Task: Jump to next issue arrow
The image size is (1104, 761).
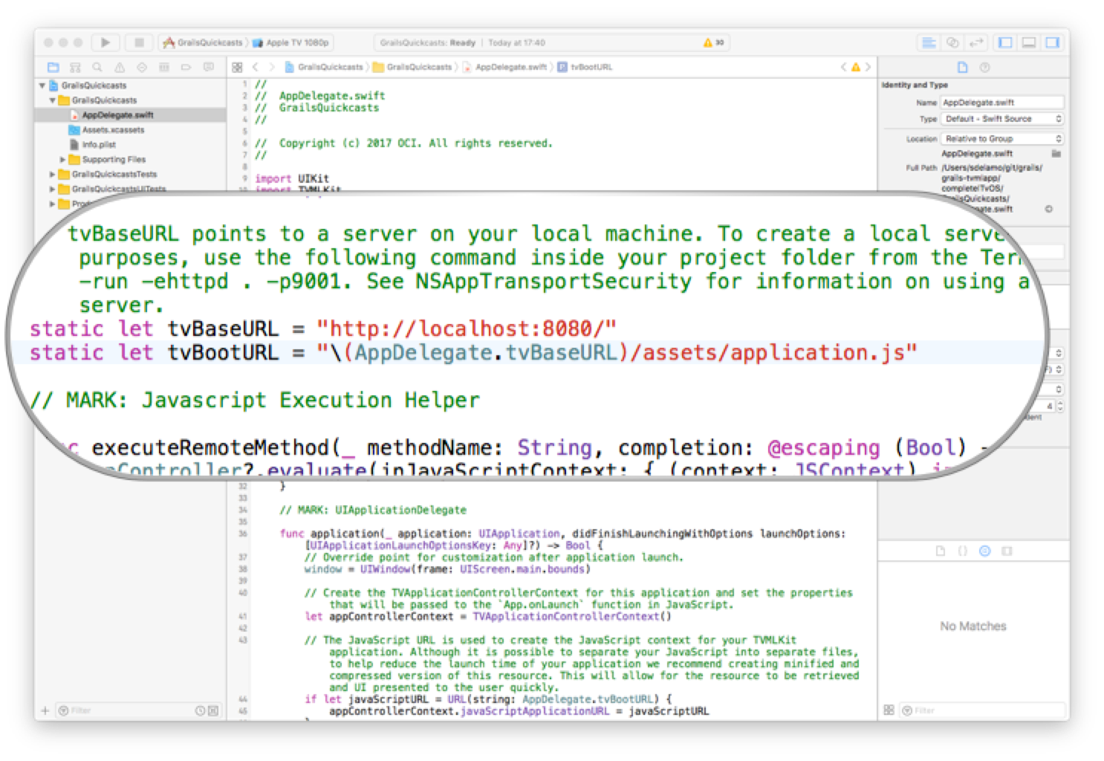Action: 867,67
